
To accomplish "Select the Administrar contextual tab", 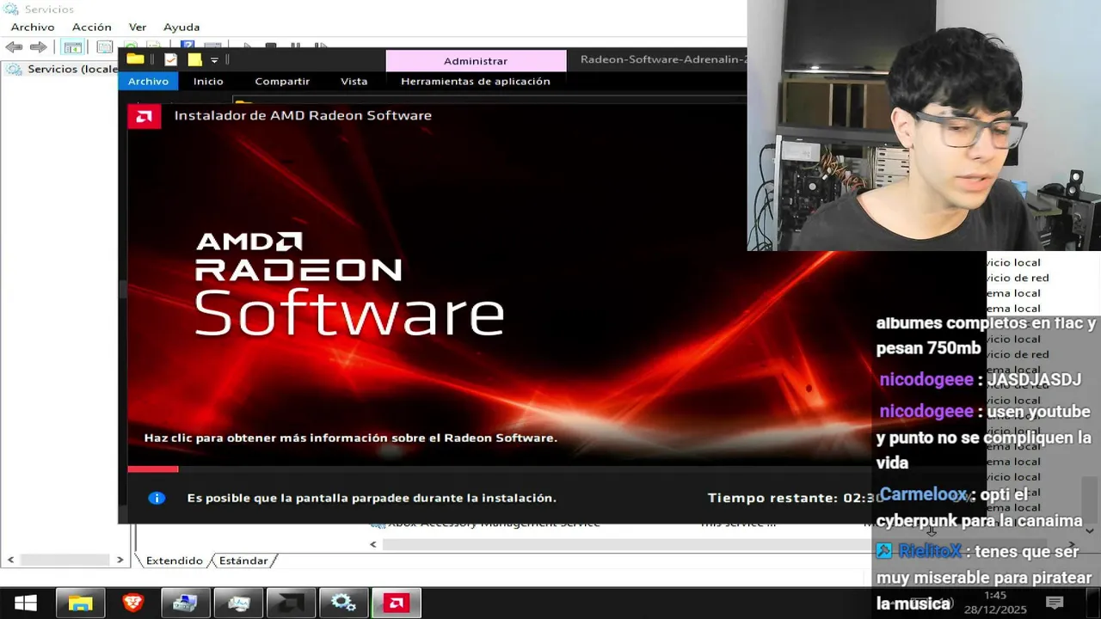I will [476, 61].
